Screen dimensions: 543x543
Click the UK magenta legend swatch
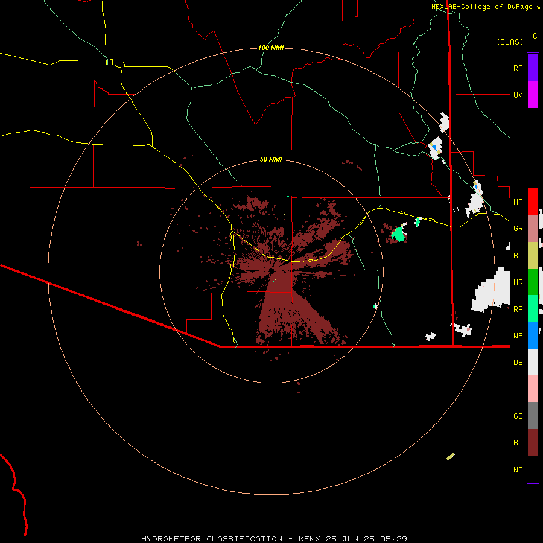[x=533, y=95]
